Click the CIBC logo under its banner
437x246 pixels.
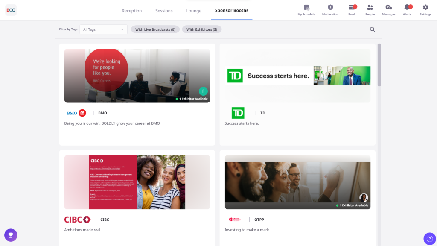tap(78, 220)
